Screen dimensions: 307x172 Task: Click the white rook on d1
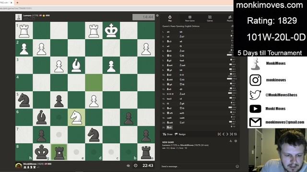pyautogui.click(x=94, y=31)
